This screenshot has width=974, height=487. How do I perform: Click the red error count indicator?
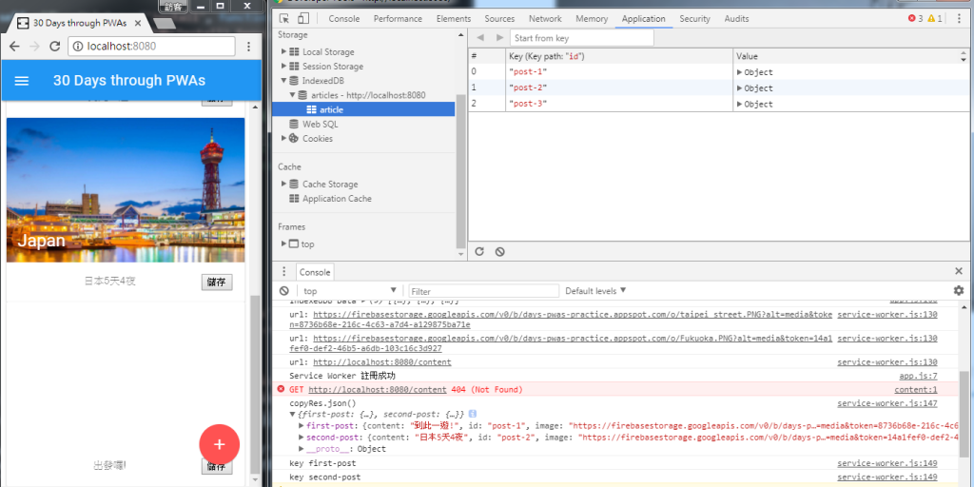(916, 19)
